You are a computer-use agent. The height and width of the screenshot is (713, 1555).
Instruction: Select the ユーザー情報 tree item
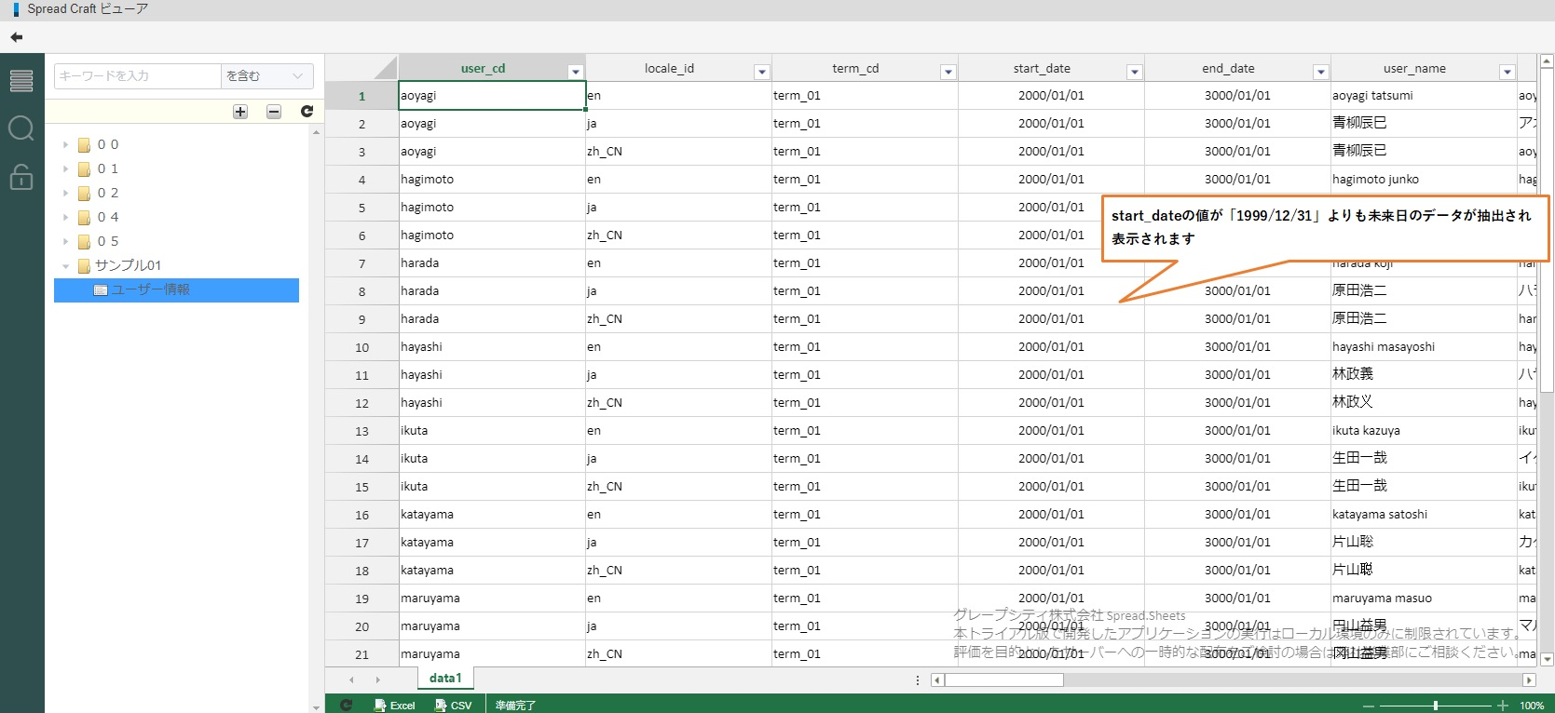[x=150, y=290]
